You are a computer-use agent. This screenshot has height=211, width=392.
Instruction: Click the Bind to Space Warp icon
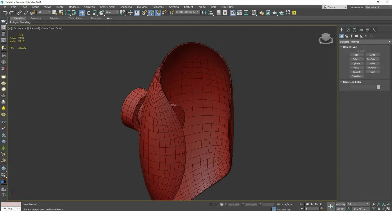32,13
